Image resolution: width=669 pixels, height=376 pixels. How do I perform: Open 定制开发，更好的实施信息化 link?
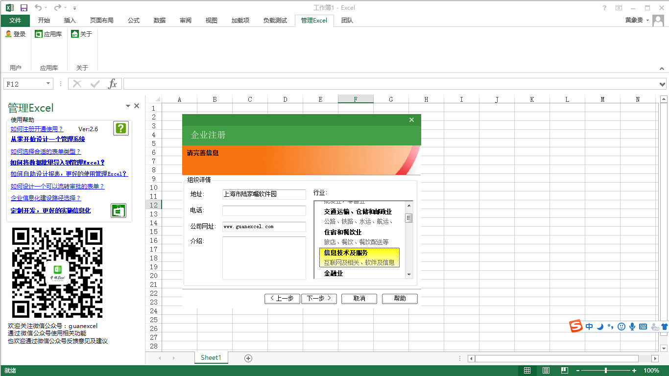[x=51, y=211]
